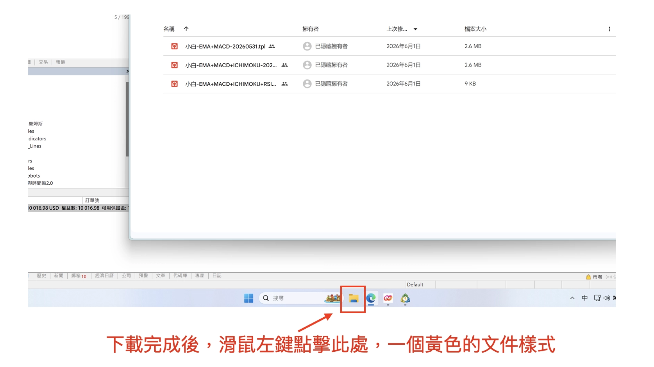This screenshot has height=367, width=654.
Task: Select the obots item in navigator
Action: pos(34,176)
